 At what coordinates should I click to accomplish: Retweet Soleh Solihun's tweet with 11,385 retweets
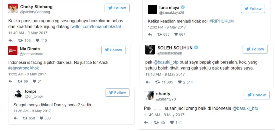click(x=158, y=82)
